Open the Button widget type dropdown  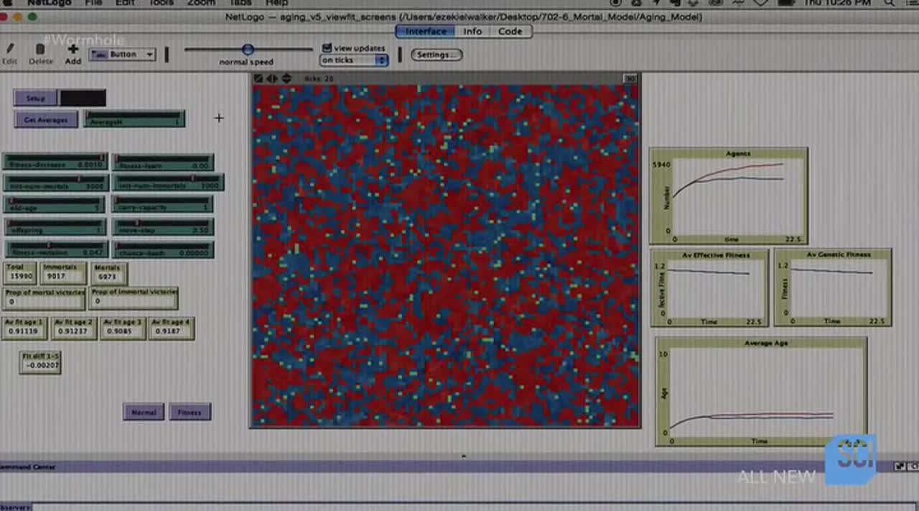coord(122,55)
